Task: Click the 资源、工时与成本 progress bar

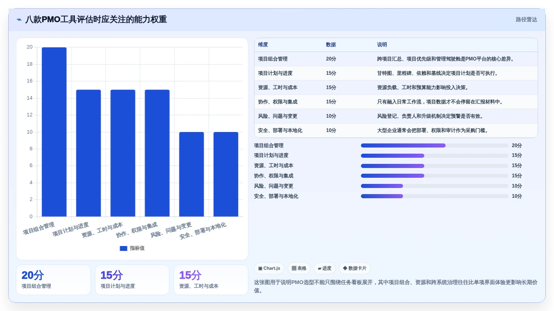Action: (x=435, y=166)
